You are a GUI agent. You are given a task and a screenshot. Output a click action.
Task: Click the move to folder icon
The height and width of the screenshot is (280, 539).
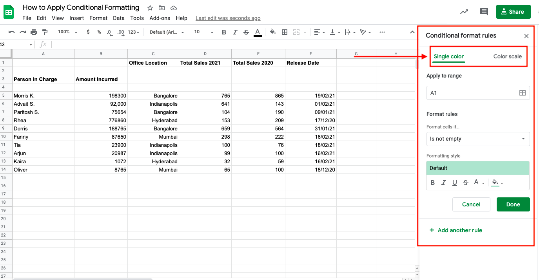click(162, 8)
